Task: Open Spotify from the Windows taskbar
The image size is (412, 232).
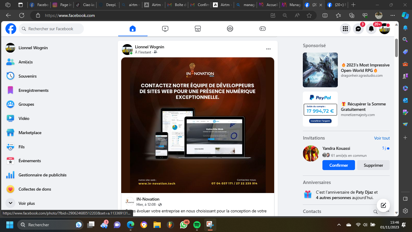Action: 197,225
